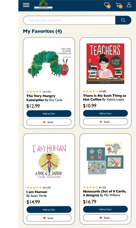This screenshot has height=228, width=136.
Task: Open favorites heart icon with badge
Action: [107, 5]
